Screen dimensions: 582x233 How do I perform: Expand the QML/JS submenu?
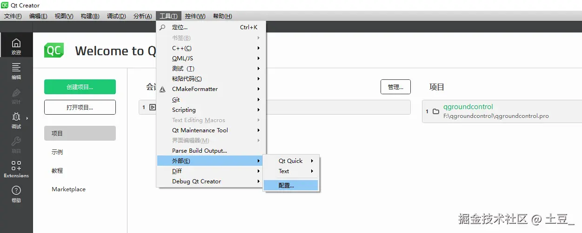[x=211, y=58]
